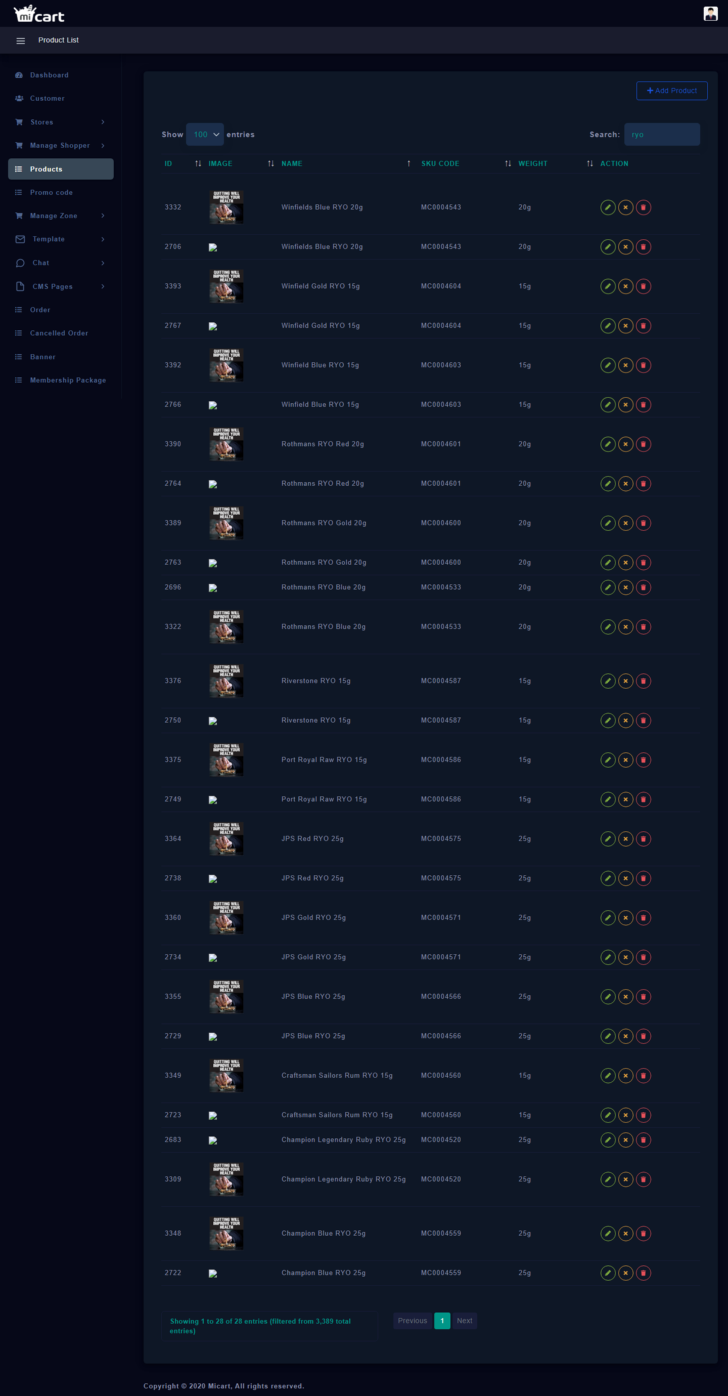Image resolution: width=728 pixels, height=1396 pixels.
Task: Click weight 25g for product 3309
Action: 524,1179
